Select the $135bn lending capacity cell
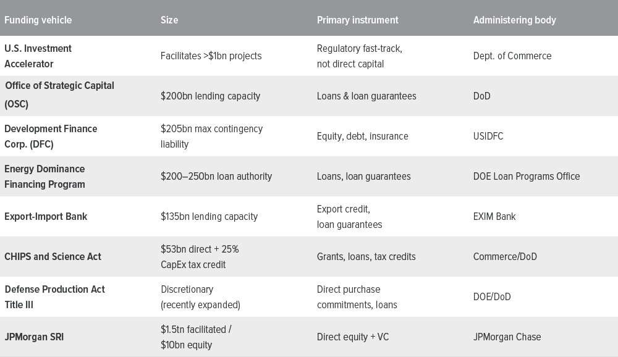This screenshot has width=618, height=357. pos(210,216)
